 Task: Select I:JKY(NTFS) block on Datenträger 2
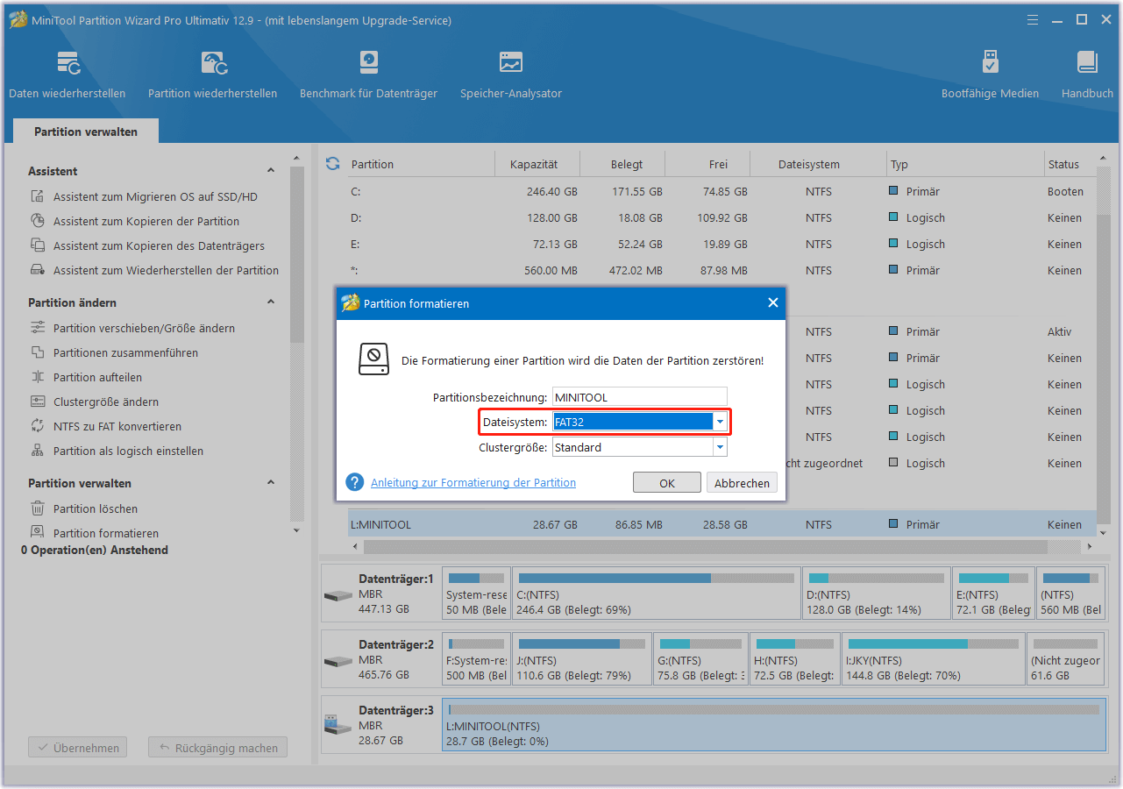click(x=933, y=659)
